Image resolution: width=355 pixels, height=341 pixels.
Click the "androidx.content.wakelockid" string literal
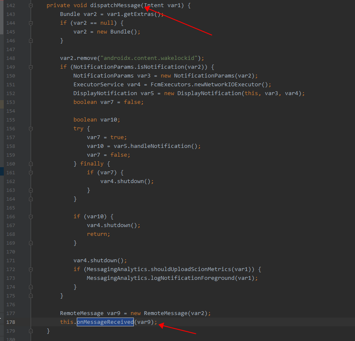149,58
